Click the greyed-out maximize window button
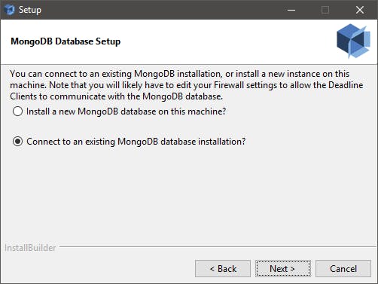Image resolution: width=378 pixels, height=284 pixels. pos(325,10)
